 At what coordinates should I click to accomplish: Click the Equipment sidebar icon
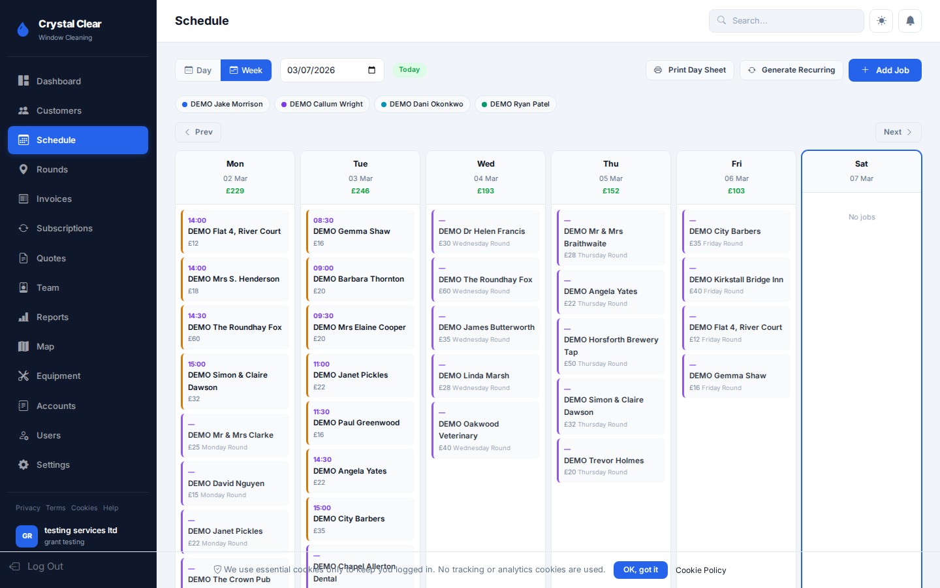(x=23, y=376)
